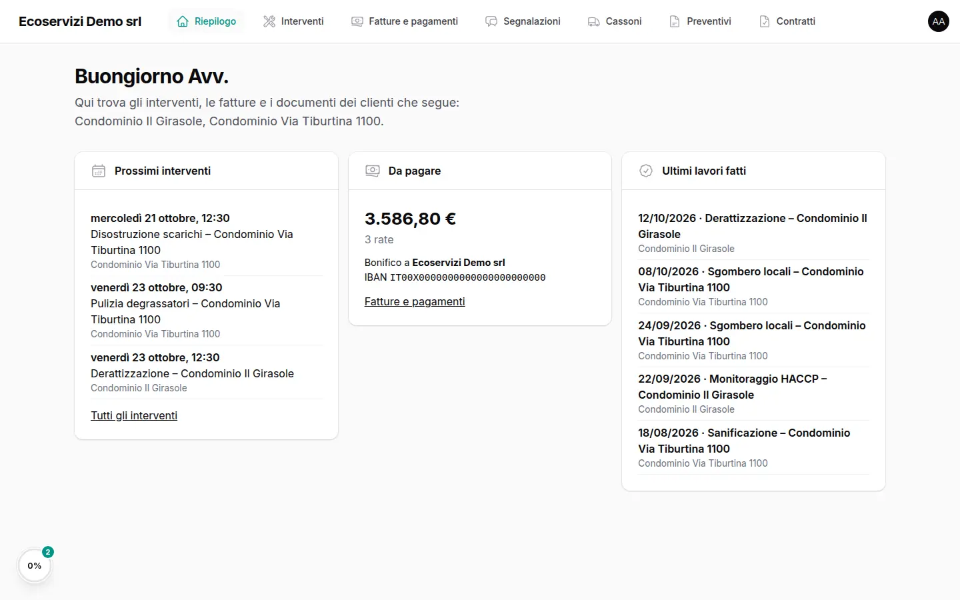
Task: Select the Riepilogo tab
Action: (x=207, y=21)
